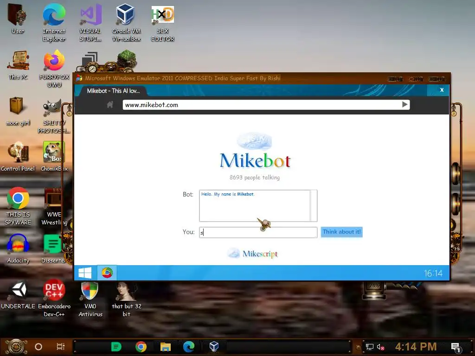Open Oracle VM VirtualBox desktop icon
475x356 pixels.
point(126,22)
